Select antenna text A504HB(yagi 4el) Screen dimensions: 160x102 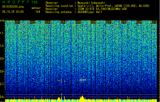90,12
